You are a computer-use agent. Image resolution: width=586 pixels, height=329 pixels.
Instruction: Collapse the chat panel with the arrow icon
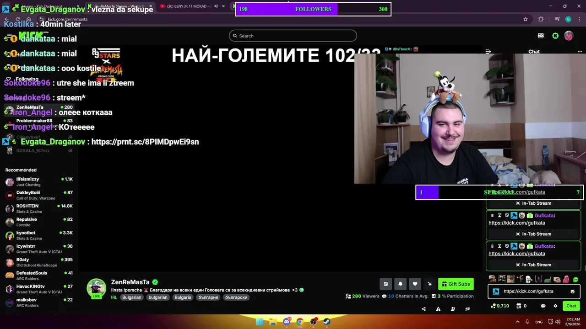pos(488,52)
